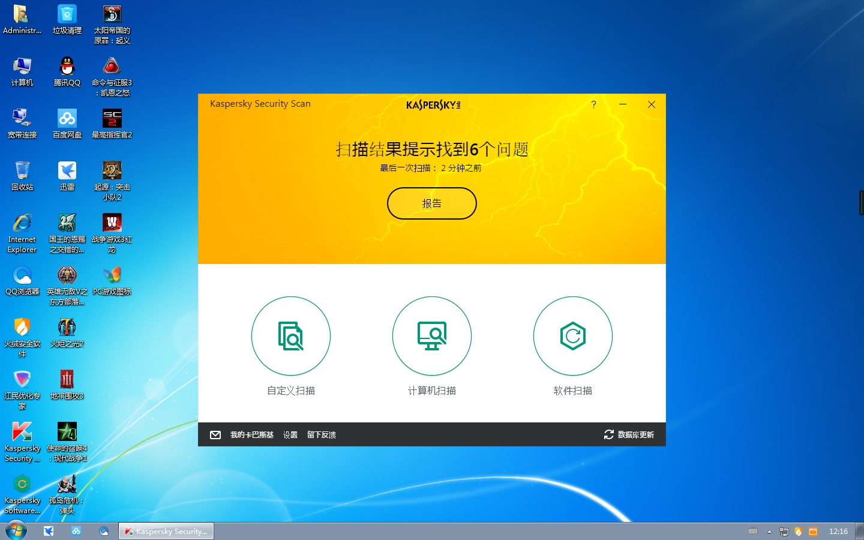
Task: Click the 数据库更新 refresh icon
Action: pyautogui.click(x=608, y=434)
